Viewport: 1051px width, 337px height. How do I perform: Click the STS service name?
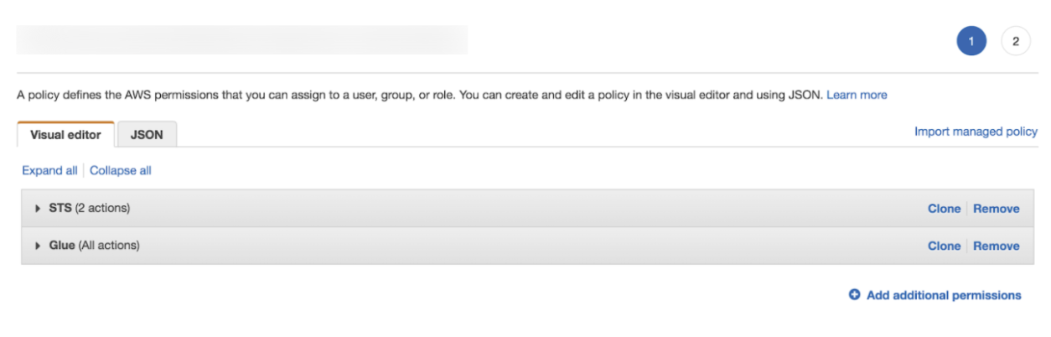pos(60,208)
